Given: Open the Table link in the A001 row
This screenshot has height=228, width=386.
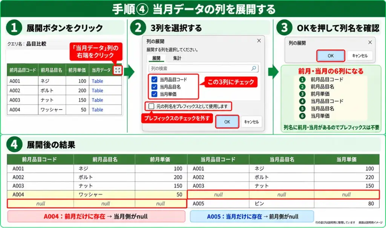Looking at the screenshot, I should click(98, 81).
